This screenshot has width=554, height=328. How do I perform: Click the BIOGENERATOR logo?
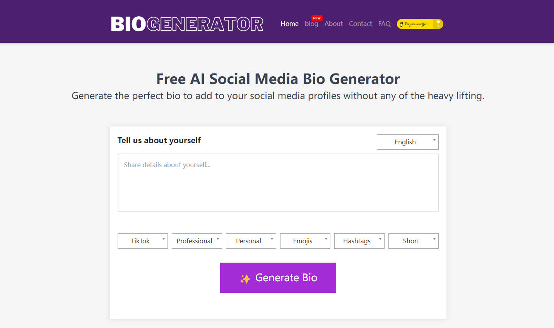point(187,24)
